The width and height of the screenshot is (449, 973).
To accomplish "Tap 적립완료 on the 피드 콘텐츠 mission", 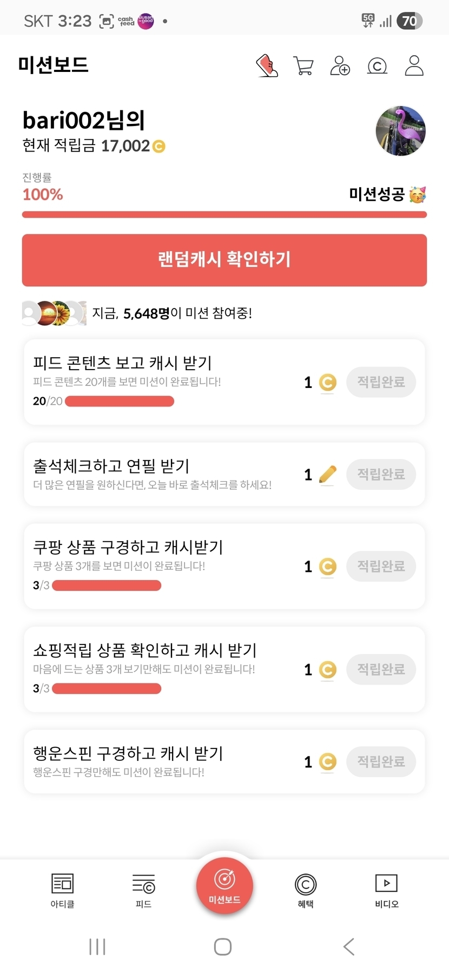I will pos(381,382).
